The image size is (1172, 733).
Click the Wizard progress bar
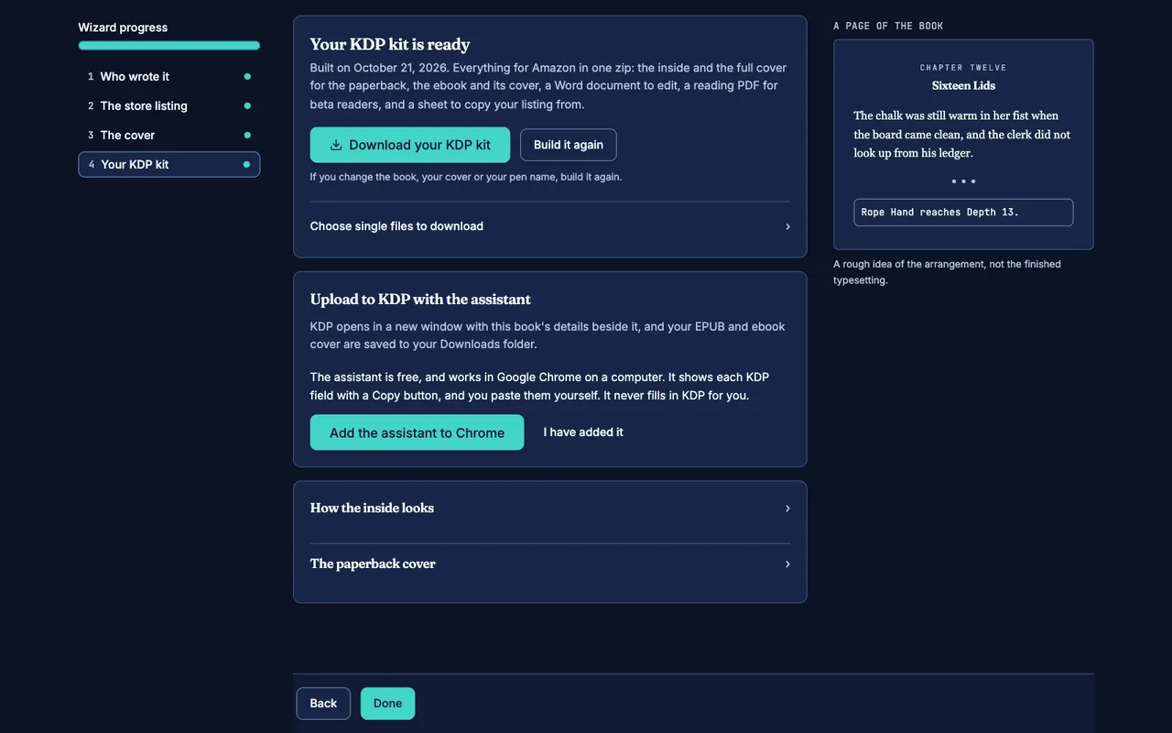point(169,45)
